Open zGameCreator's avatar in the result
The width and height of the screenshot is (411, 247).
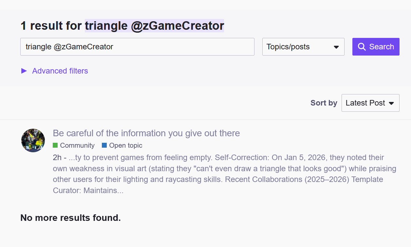[33, 140]
